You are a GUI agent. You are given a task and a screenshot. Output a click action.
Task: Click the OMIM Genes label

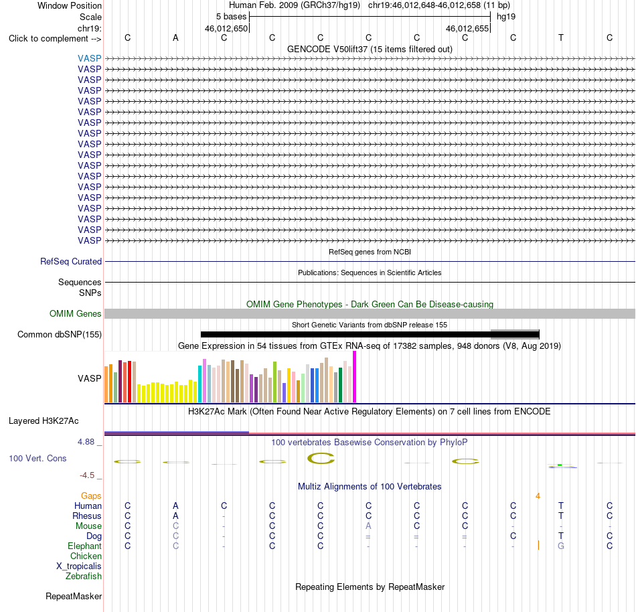click(75, 313)
